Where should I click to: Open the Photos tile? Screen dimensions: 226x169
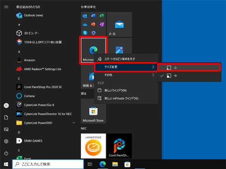coord(119,46)
